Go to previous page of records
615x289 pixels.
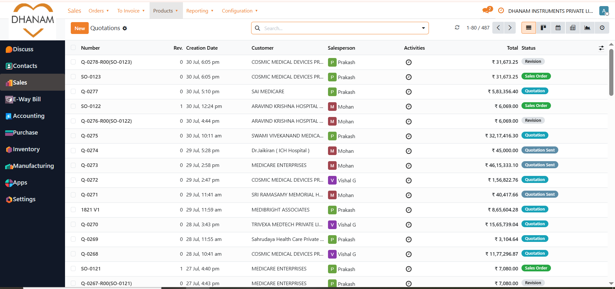[498, 28]
